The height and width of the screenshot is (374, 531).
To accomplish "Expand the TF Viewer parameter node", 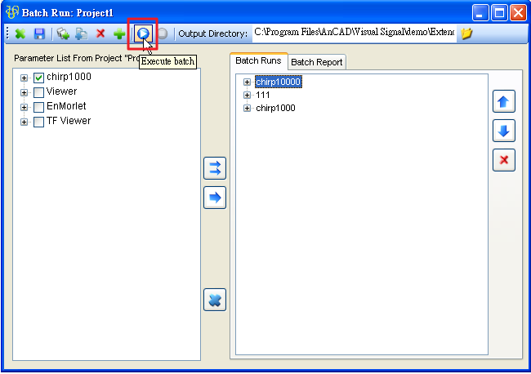I will (25, 122).
